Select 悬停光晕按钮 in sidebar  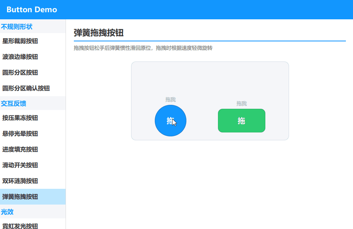tap(33, 134)
